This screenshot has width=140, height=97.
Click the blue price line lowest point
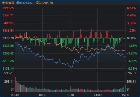(x=72, y=68)
